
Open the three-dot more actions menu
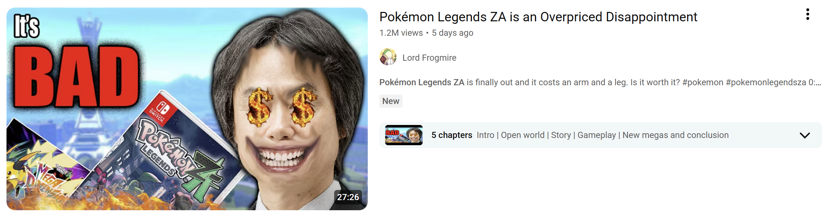point(807,14)
